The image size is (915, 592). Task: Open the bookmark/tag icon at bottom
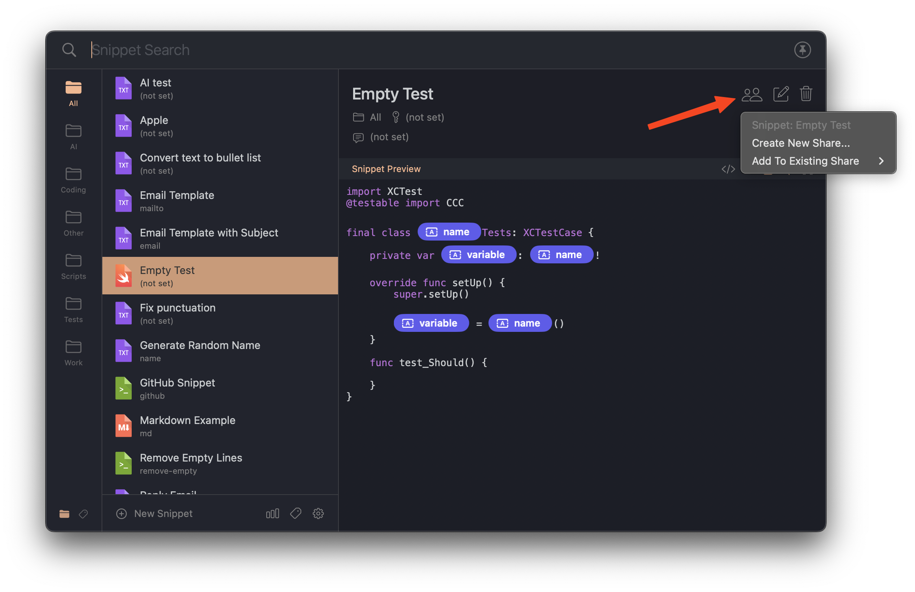pyautogui.click(x=85, y=513)
